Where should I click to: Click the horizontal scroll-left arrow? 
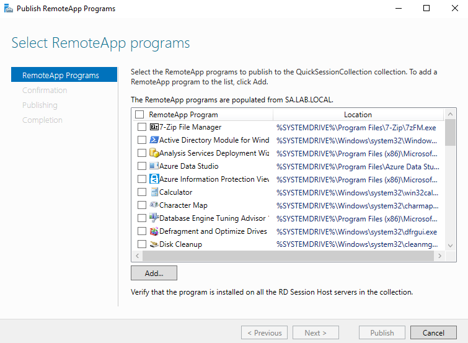[137, 256]
